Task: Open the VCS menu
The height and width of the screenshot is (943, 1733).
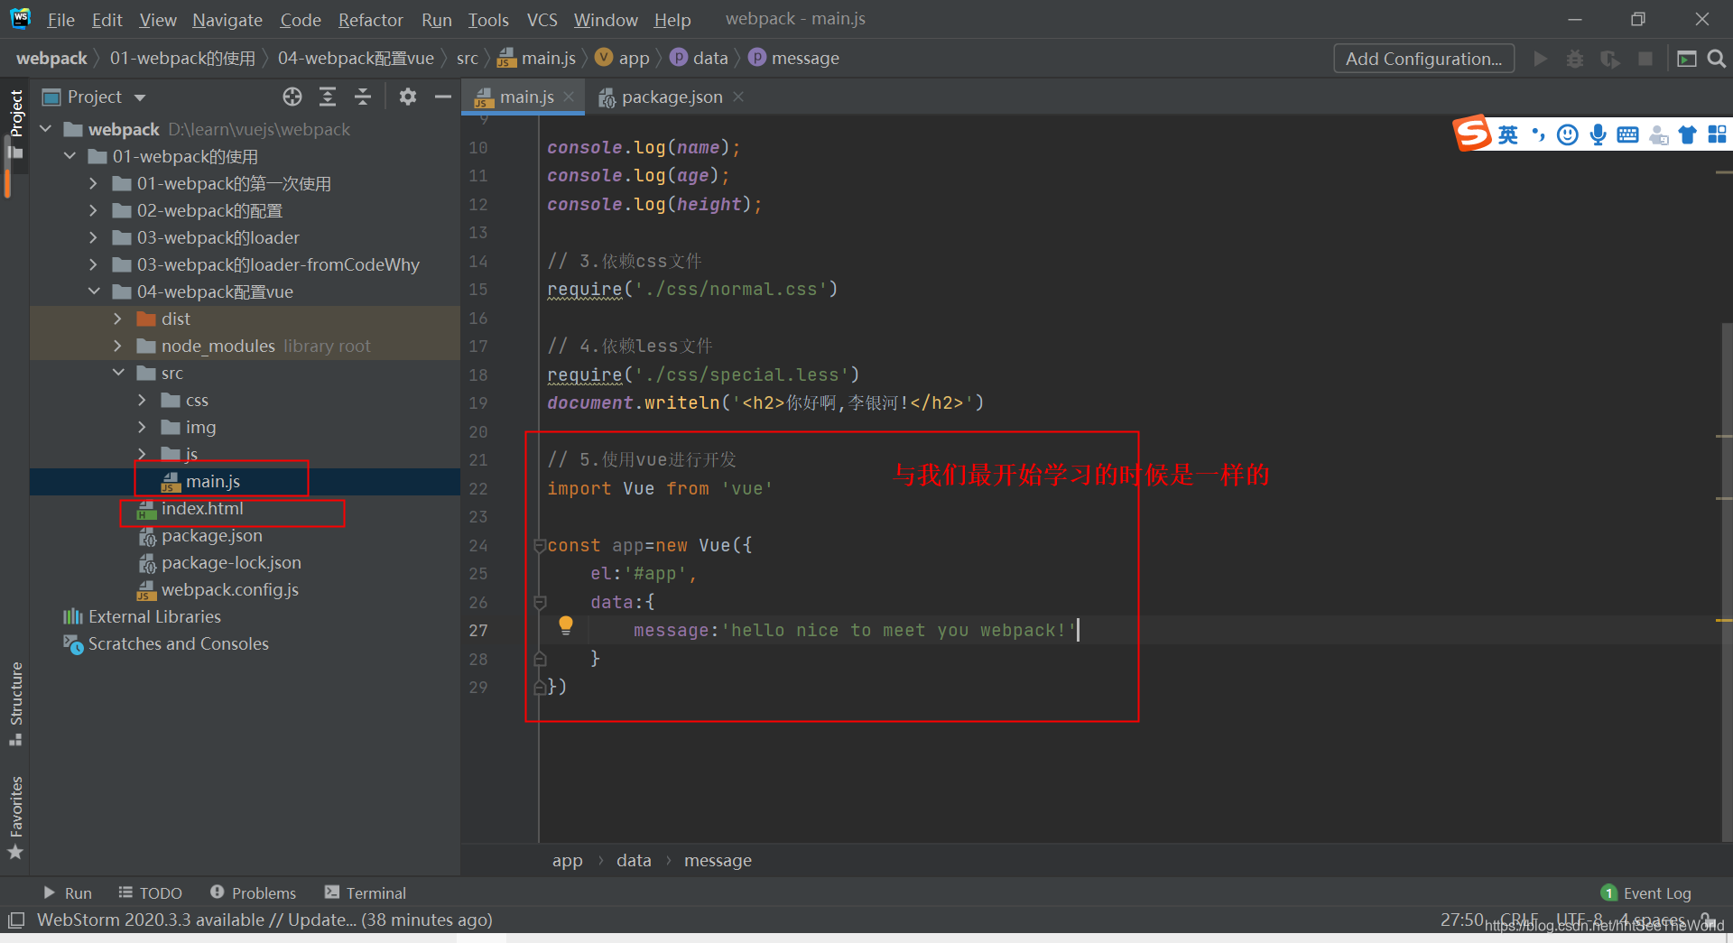Action: pyautogui.click(x=542, y=19)
